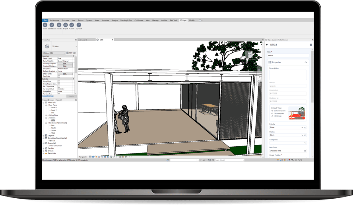Click the worksets icon in the status bar

168,160
